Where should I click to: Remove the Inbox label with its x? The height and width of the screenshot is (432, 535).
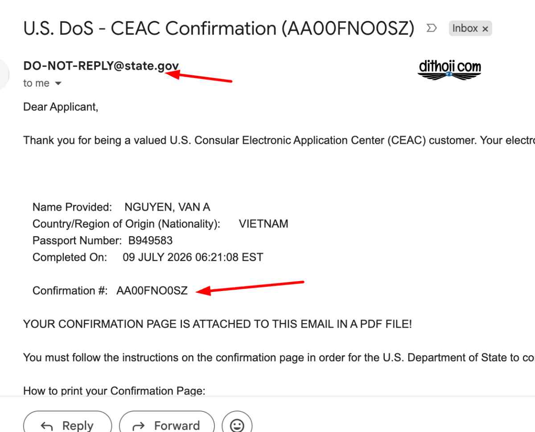(x=485, y=29)
